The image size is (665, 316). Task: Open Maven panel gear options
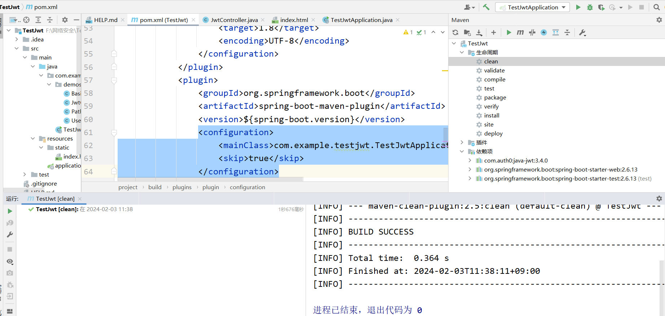coord(659,20)
